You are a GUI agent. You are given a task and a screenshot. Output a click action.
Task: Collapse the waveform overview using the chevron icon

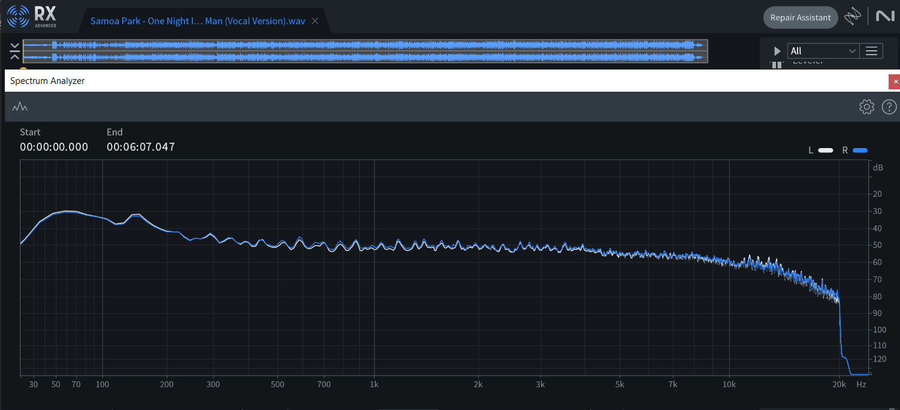[14, 52]
